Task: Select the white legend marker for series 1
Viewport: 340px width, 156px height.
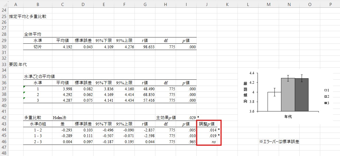Action: (x=325, y=90)
